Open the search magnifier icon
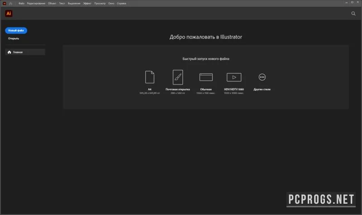Image resolution: width=362 pixels, height=215 pixels. (x=353, y=14)
